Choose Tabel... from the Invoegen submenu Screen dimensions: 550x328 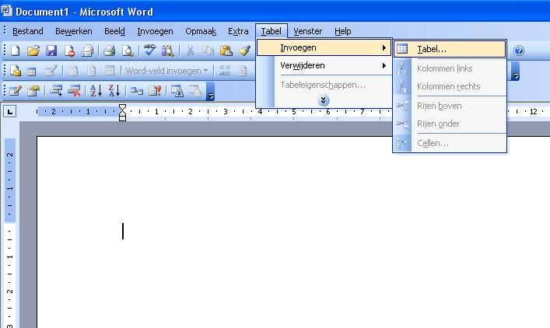[450, 50]
